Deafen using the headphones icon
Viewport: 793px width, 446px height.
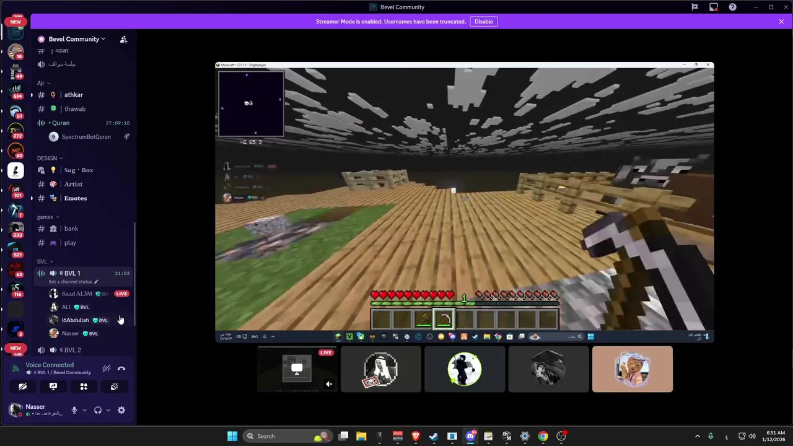[x=98, y=410]
